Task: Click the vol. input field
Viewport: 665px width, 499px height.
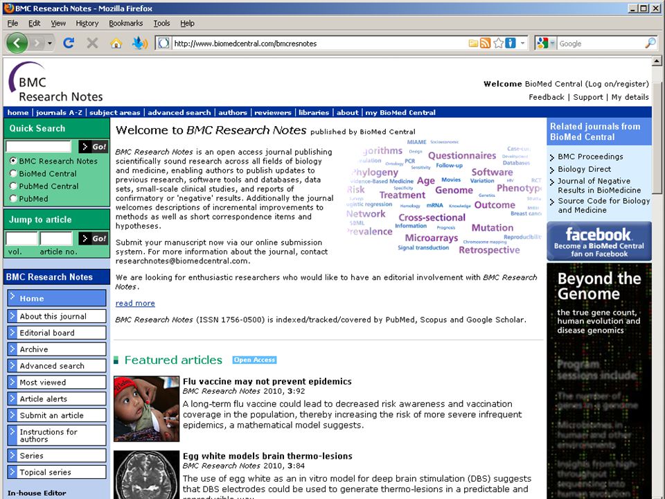Action: click(x=21, y=238)
